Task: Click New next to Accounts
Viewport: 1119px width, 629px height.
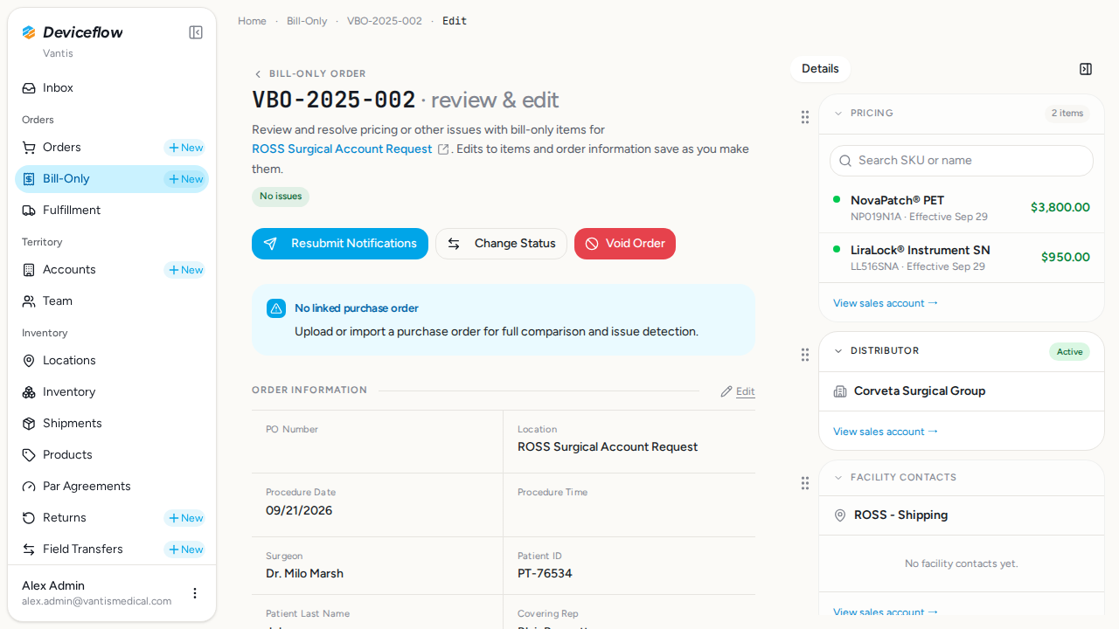Action: click(185, 270)
